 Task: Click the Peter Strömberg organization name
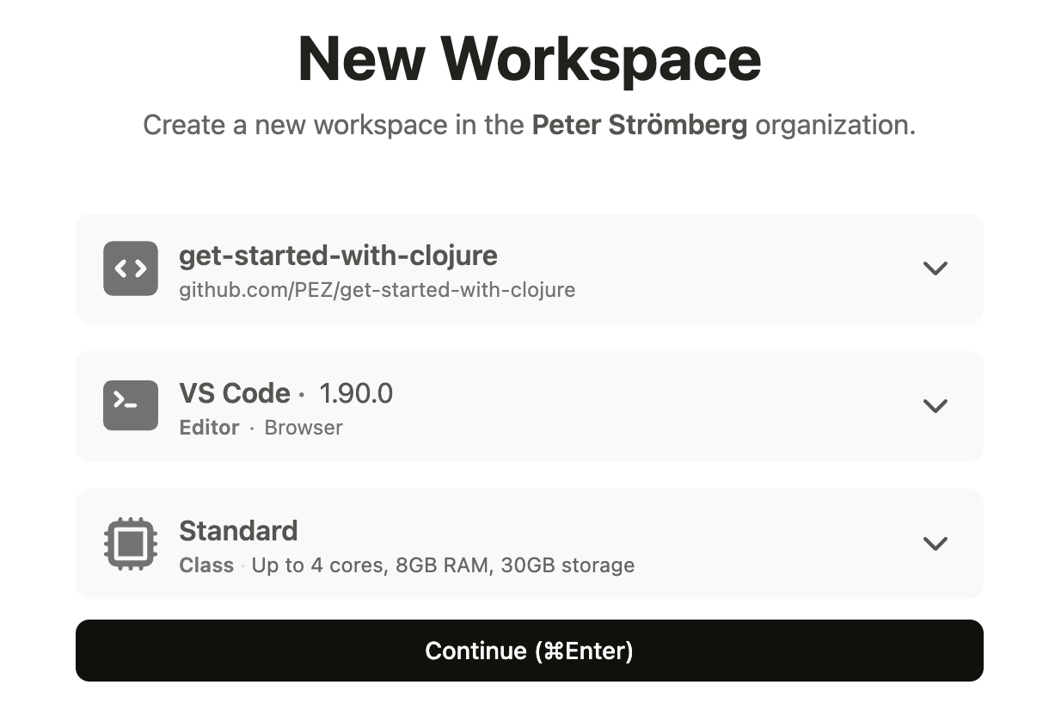click(640, 126)
